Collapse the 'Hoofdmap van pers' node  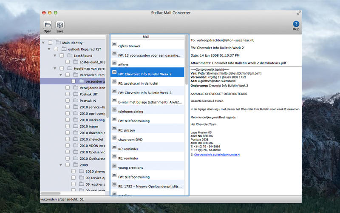[x=55, y=69]
